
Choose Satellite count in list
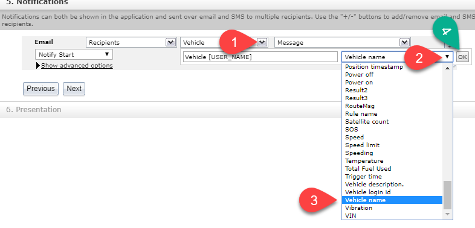392,122
